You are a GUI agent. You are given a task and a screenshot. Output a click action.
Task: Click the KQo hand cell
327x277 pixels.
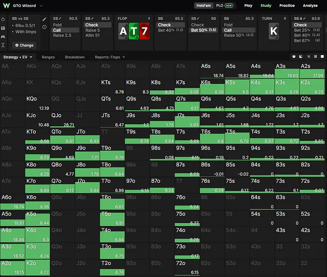point(37,103)
